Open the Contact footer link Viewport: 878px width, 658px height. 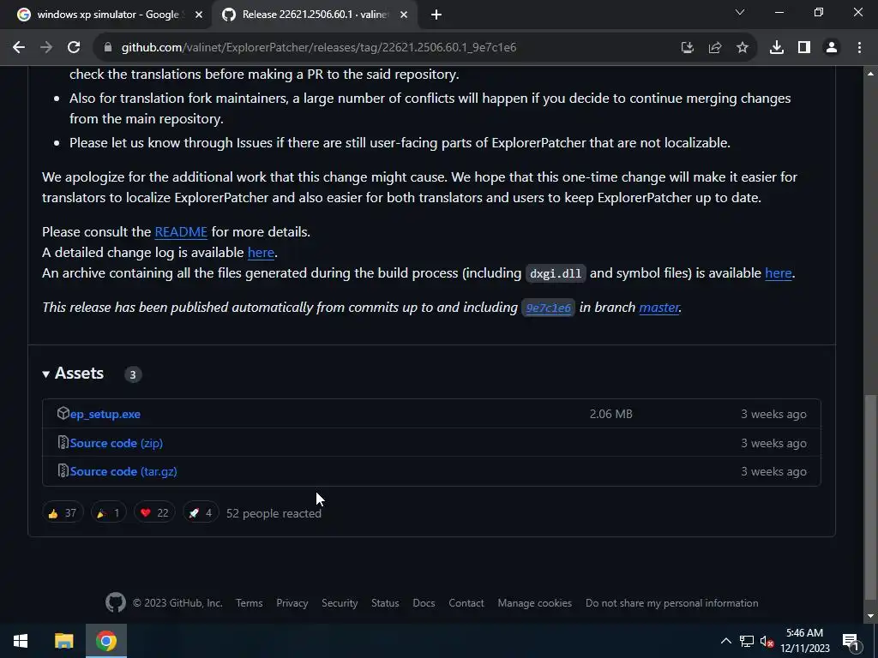point(466,603)
